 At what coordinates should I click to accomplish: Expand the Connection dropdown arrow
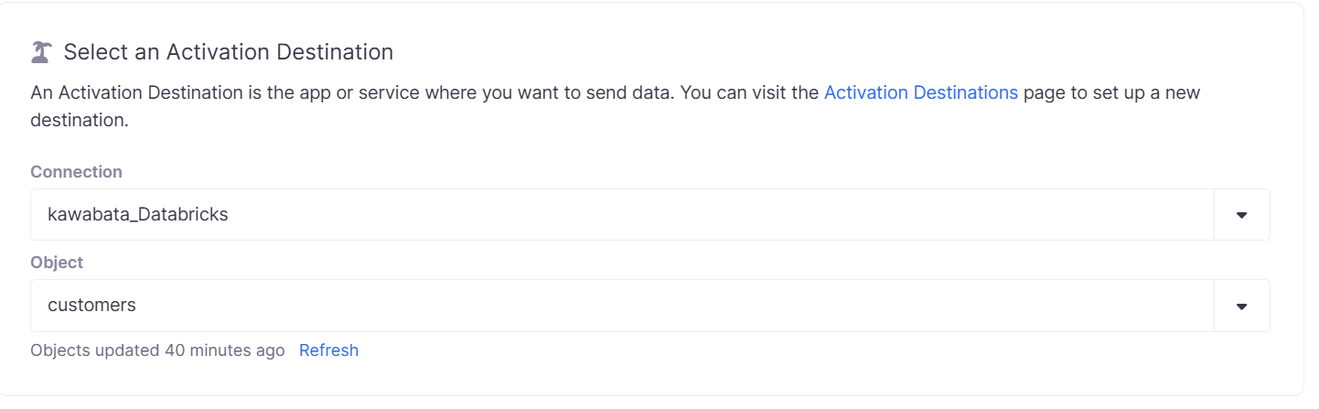coord(1241,215)
